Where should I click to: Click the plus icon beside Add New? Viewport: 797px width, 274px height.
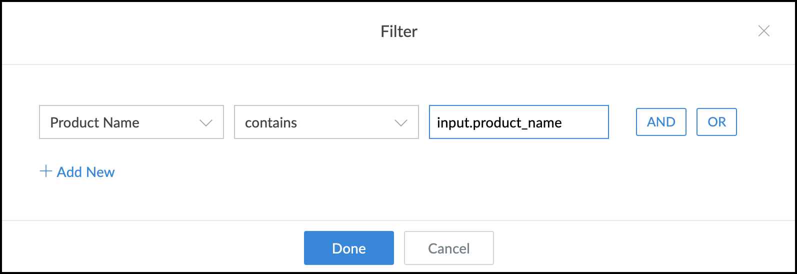(46, 171)
